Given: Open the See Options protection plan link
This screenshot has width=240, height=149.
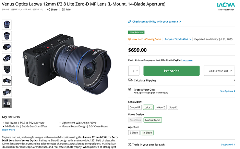Looking at the screenshot, I should [x=228, y=91].
